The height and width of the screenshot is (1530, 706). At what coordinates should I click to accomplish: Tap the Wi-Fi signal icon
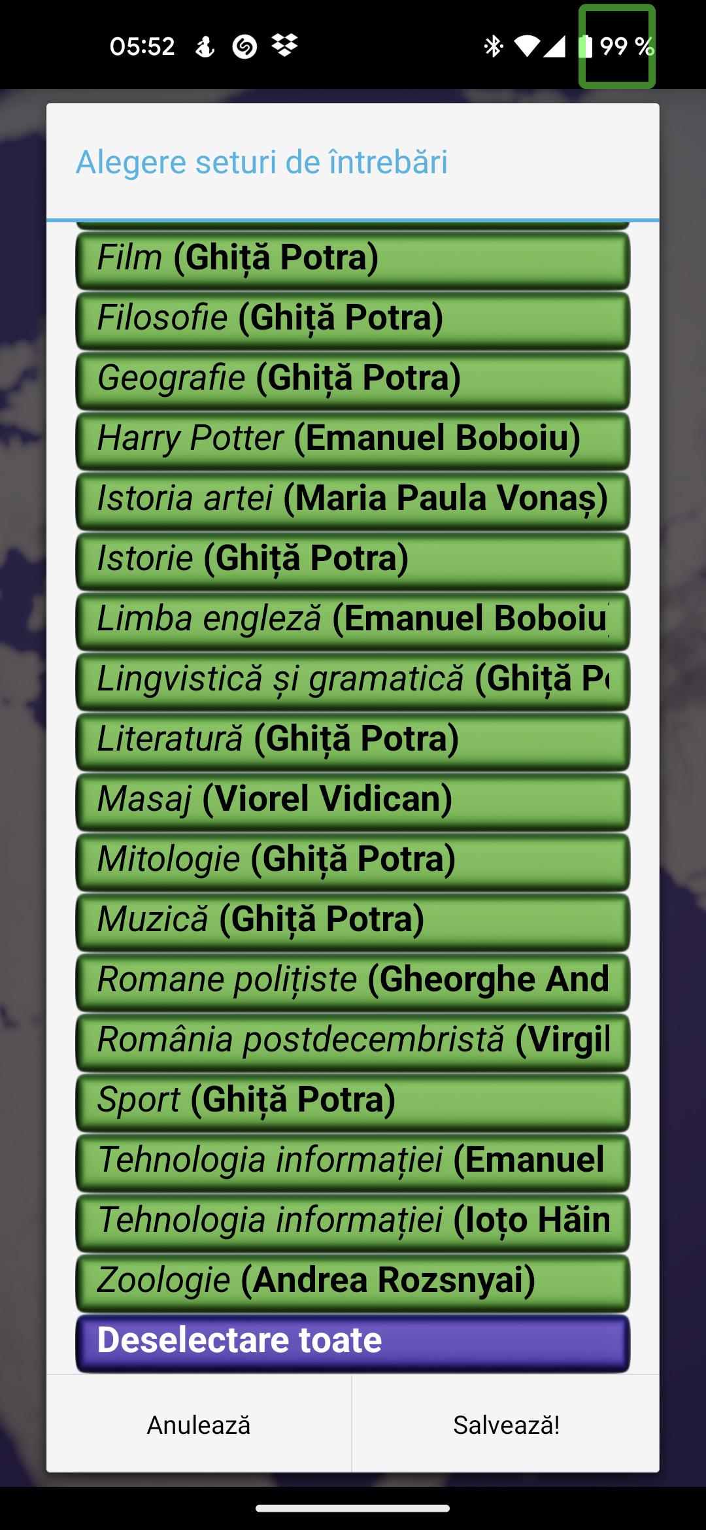coord(526,46)
